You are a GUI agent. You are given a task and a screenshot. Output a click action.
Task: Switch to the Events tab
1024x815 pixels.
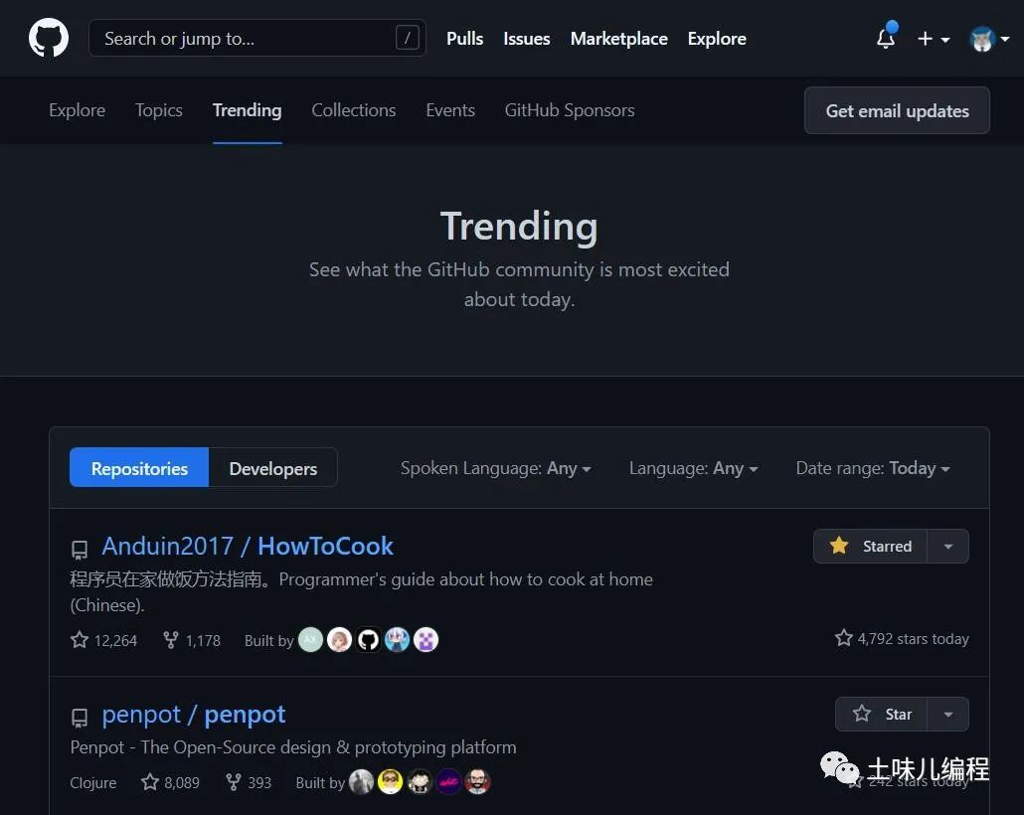pos(450,109)
